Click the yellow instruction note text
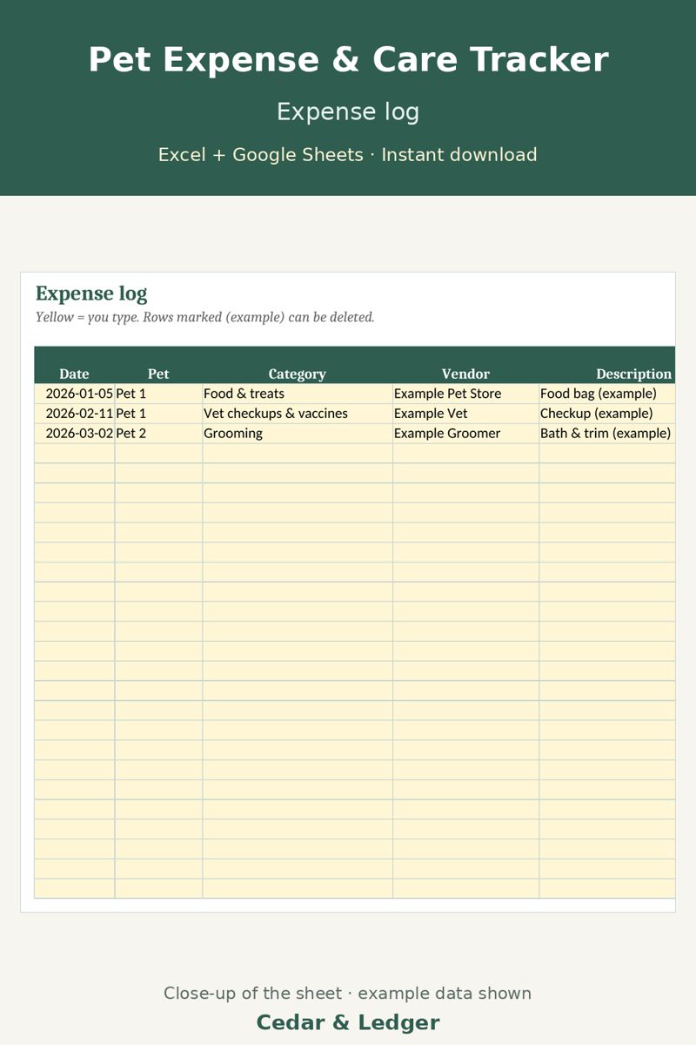 (204, 317)
